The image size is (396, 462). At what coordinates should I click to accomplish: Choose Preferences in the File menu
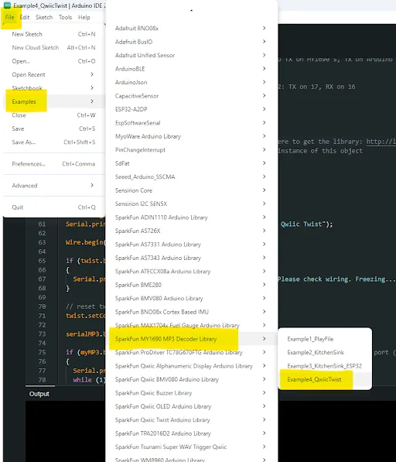tap(54, 164)
